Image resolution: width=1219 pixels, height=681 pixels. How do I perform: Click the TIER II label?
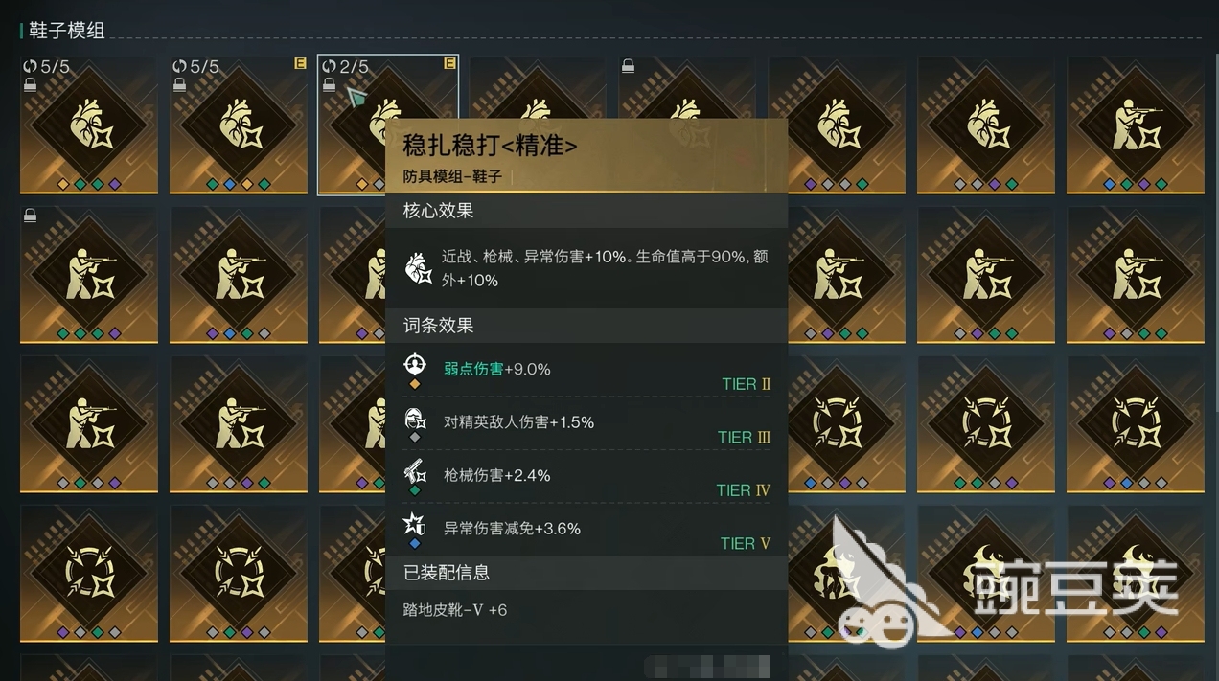tap(747, 384)
